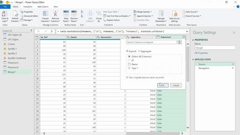Select the Aggregate radio option
Image resolution: width=240 pixels, height=135 pixels.
coord(139,51)
